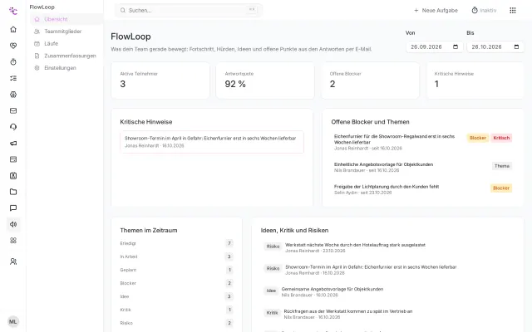Click the Kritisch red badge
Screen dimensions: 532x332
501,138
